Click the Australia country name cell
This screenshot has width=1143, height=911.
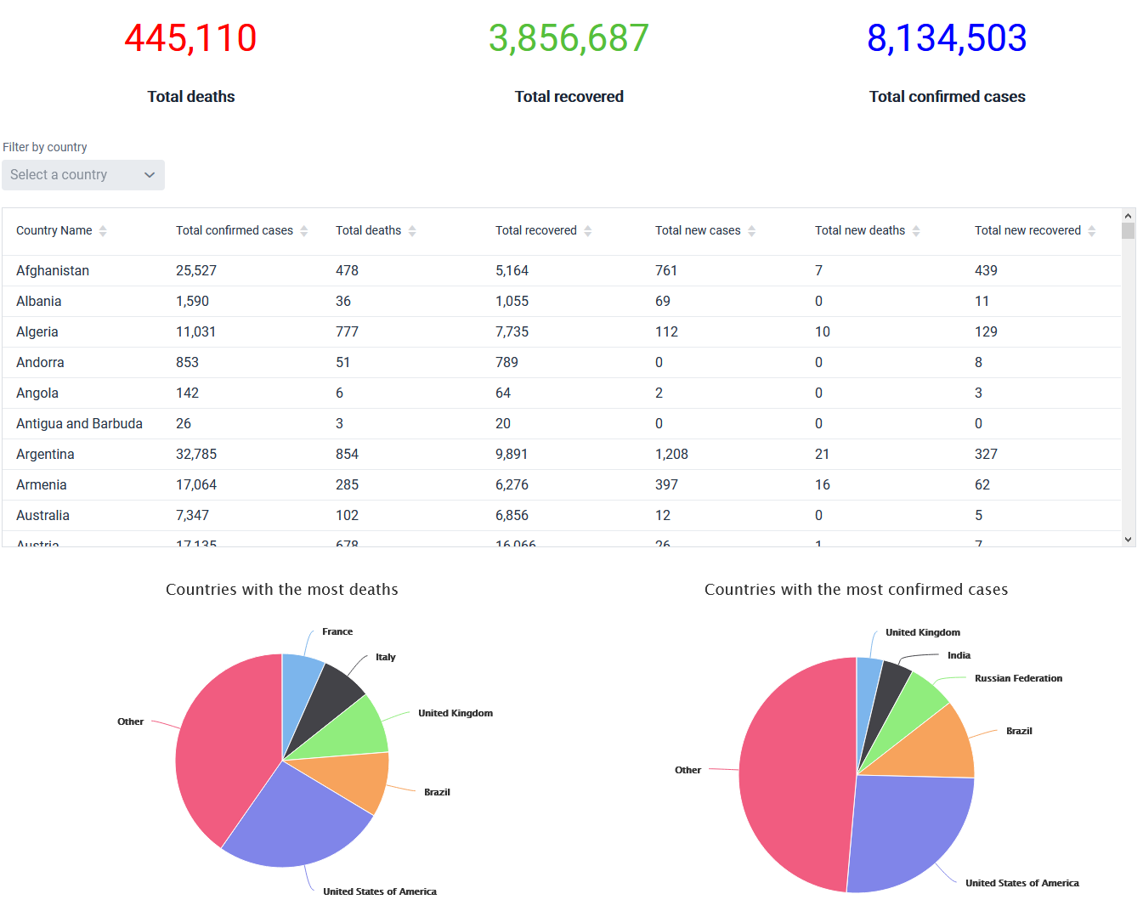pos(42,515)
